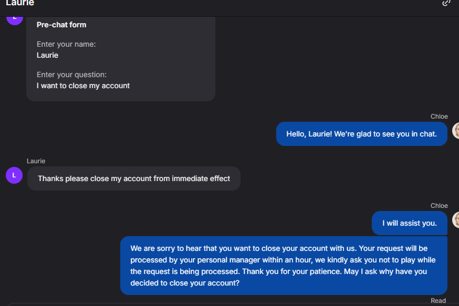Click the Laurie sender name above her message
This screenshot has width=459, height=306.
pos(36,161)
